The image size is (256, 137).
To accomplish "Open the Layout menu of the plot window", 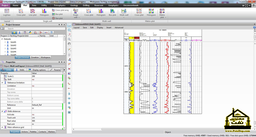I will coord(77,28).
